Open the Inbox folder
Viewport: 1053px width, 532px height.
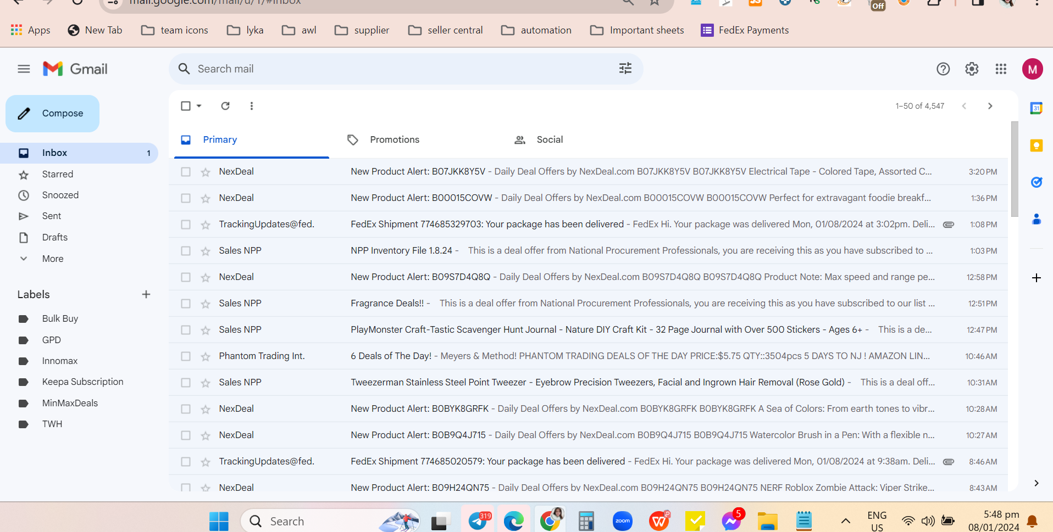tap(79, 153)
